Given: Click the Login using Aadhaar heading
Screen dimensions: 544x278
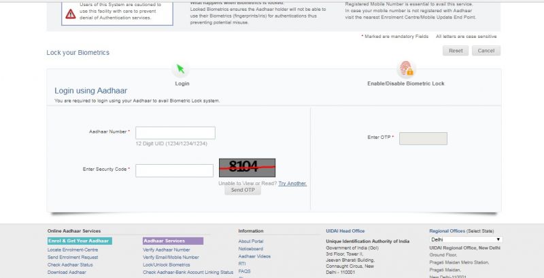Looking at the screenshot, I should click(91, 91).
